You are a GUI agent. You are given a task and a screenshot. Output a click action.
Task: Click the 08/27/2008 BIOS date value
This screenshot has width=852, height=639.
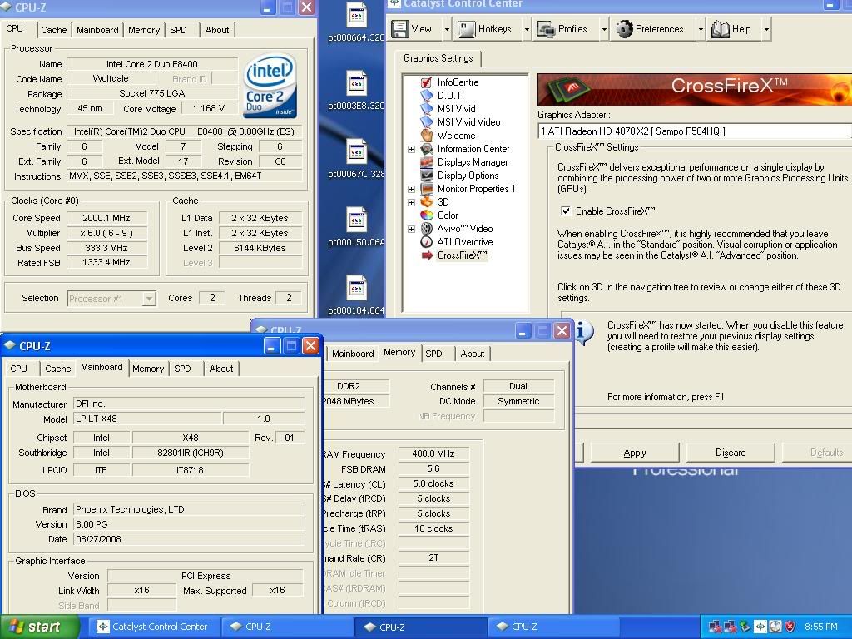point(189,539)
